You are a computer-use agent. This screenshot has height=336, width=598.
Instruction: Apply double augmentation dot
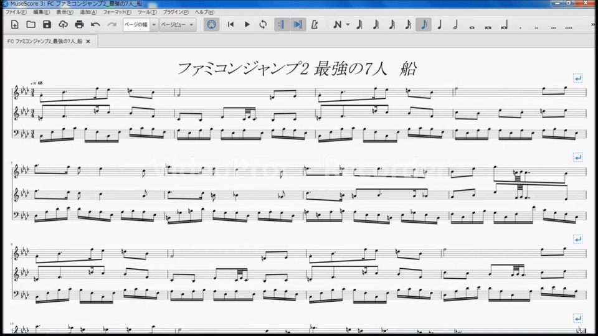tap(536, 27)
